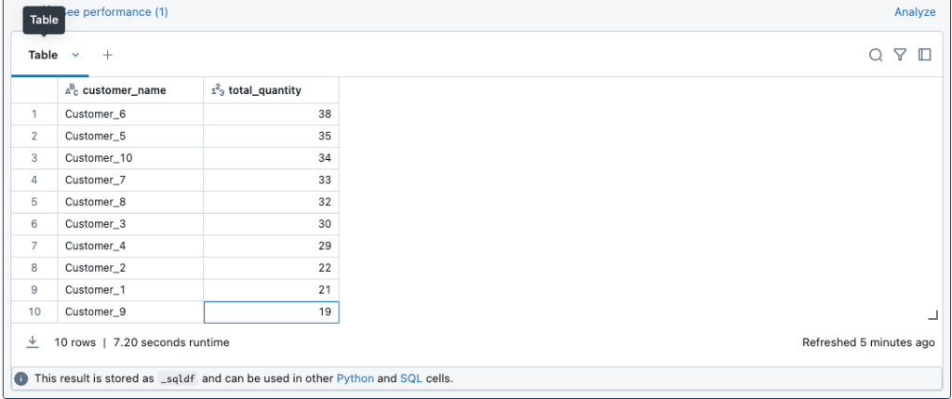Open the SQL link in the info message
The image size is (952, 399).
pos(411,379)
